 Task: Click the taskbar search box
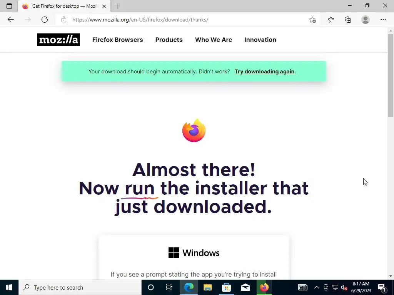point(80,287)
